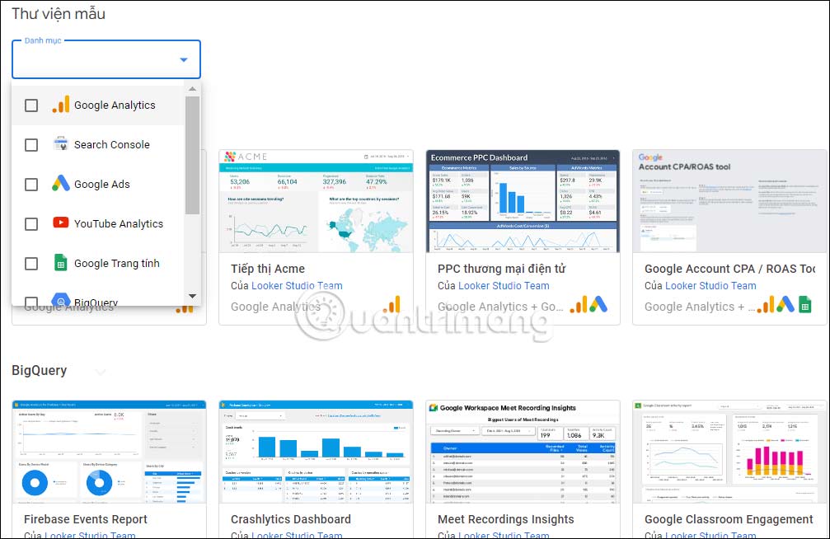
Task: Click dropdown list scroll up arrow
Action: [193, 89]
